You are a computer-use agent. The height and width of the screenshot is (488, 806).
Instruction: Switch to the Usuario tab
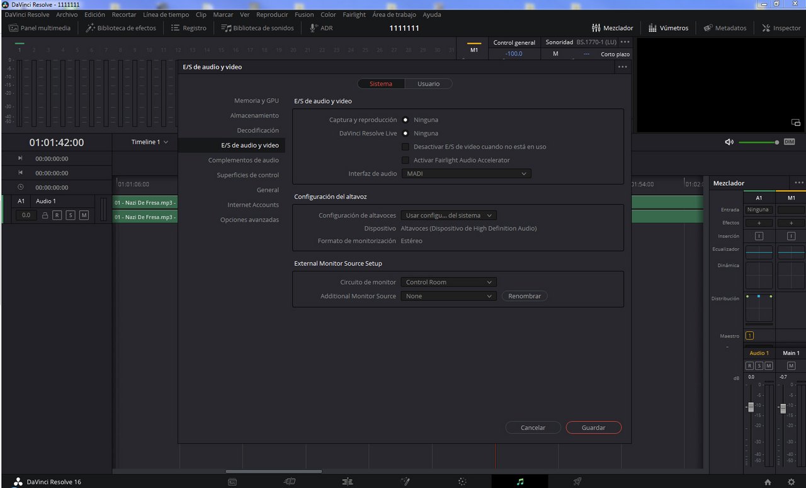point(428,84)
